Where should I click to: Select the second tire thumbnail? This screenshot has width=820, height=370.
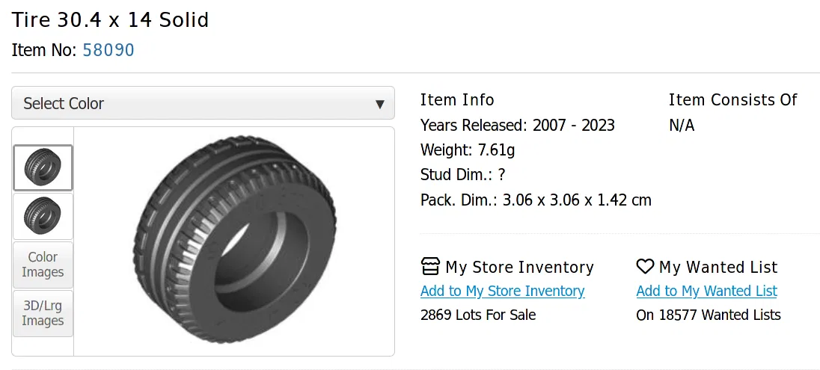[x=43, y=217]
